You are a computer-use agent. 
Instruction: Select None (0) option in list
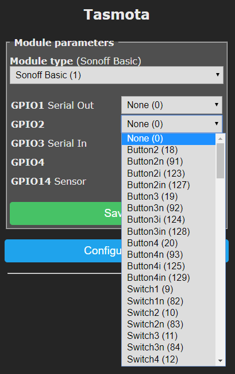pos(168,139)
